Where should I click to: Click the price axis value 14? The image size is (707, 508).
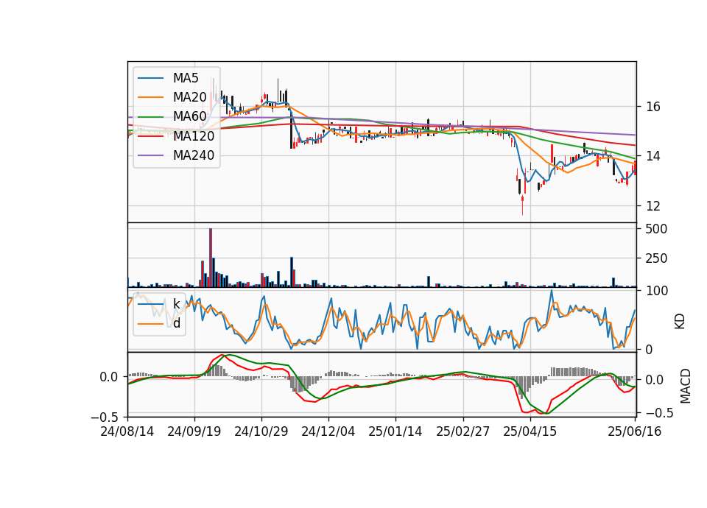pos(653,156)
